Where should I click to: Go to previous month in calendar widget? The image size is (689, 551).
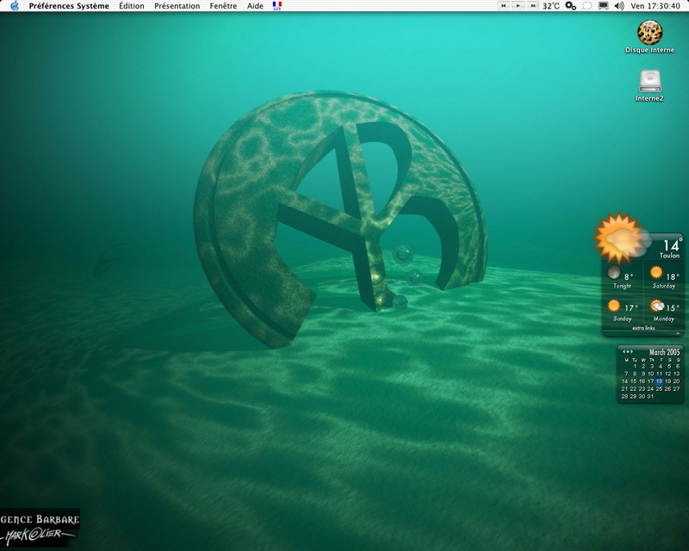click(x=624, y=351)
